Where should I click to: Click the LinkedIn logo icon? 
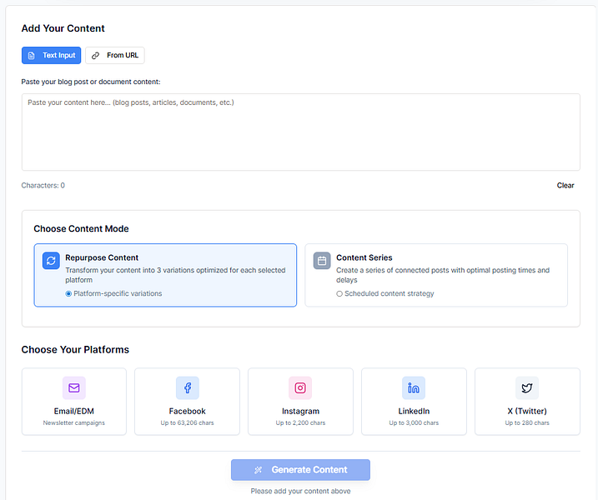[414, 388]
